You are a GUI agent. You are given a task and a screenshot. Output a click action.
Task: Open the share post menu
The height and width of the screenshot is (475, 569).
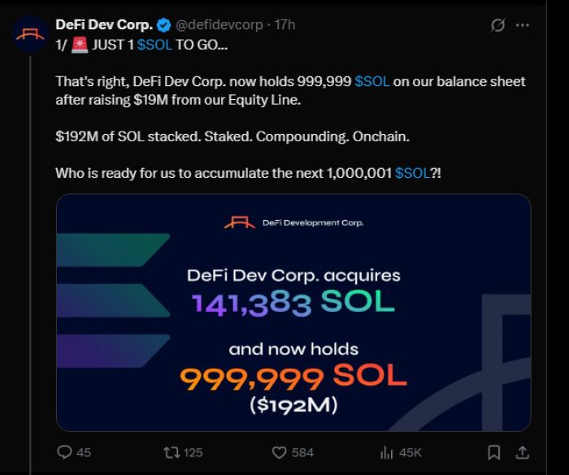tap(523, 451)
